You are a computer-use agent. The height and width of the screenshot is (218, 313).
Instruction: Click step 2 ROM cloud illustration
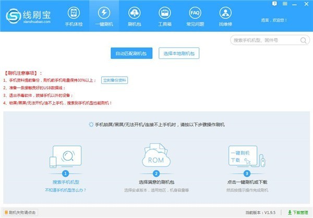(156, 155)
